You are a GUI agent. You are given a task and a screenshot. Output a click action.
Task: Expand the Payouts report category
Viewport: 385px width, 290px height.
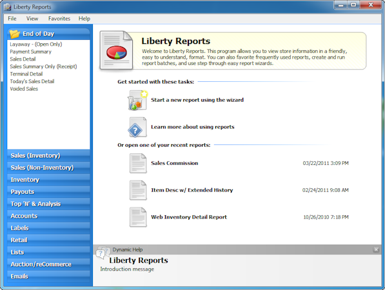point(48,192)
